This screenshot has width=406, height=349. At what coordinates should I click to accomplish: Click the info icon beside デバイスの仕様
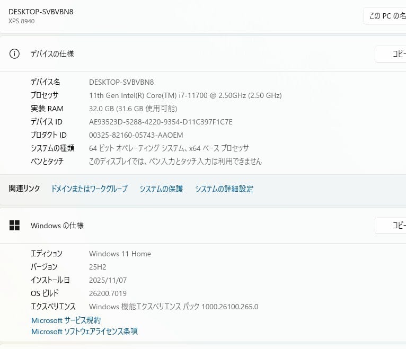tap(14, 54)
